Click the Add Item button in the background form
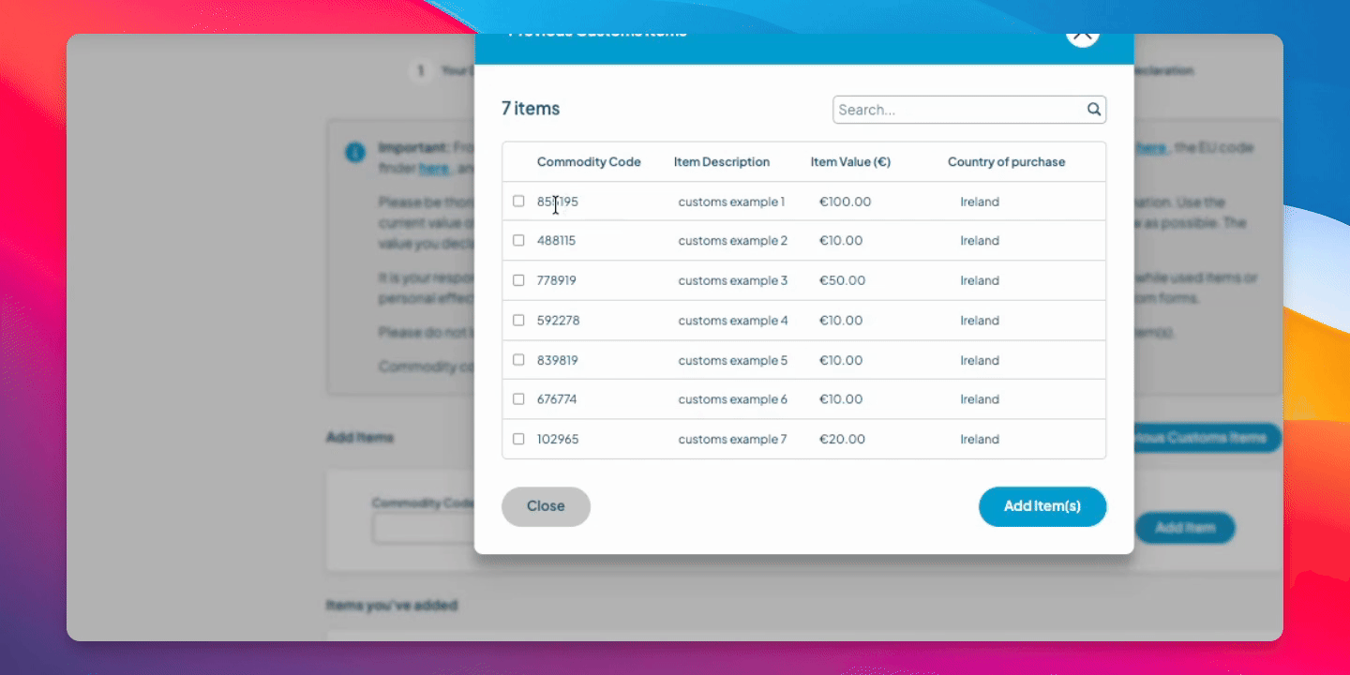This screenshot has height=675, width=1350. (1185, 528)
